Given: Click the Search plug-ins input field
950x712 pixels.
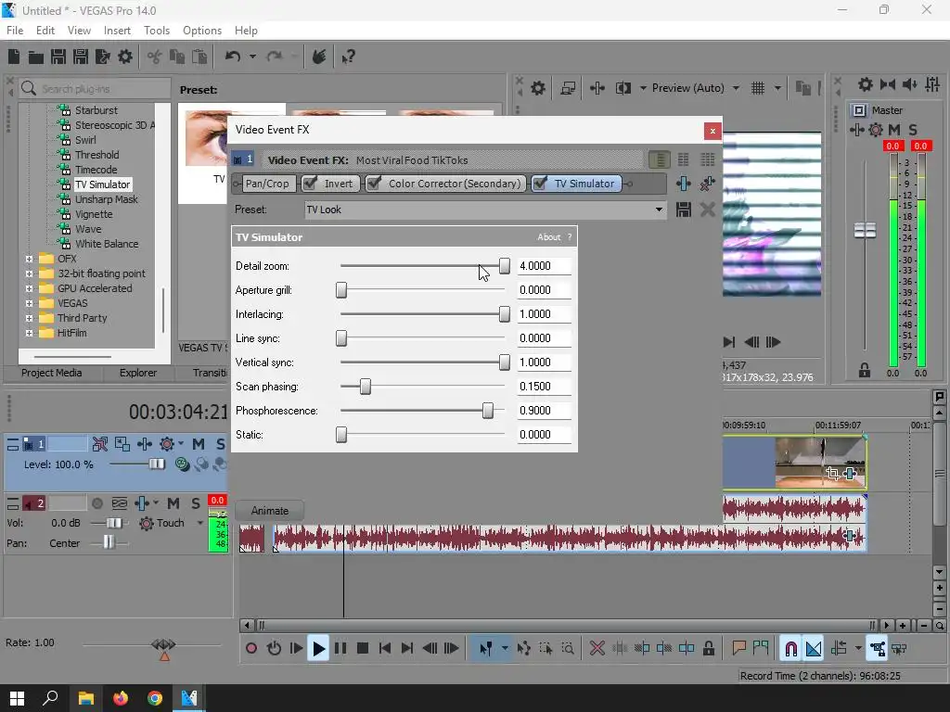Looking at the screenshot, I should pyautogui.click(x=96, y=89).
